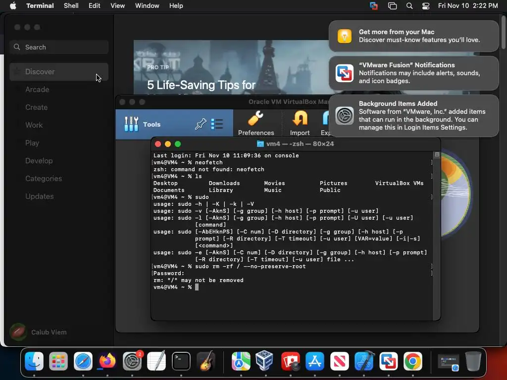Click the App Store window vertical scrollbar

[x=504, y=32]
